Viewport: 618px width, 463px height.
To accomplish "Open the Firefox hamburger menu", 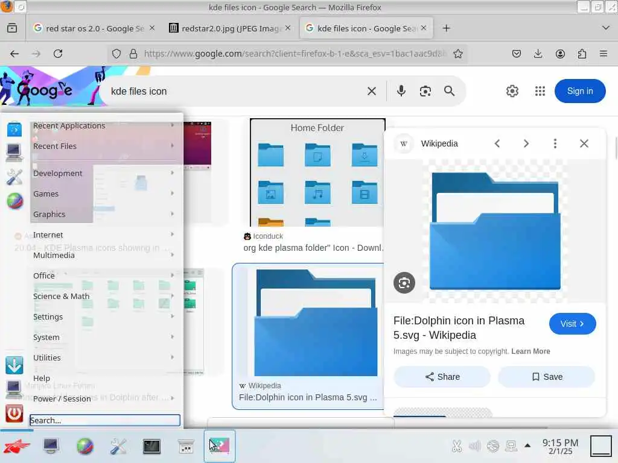I will pos(604,54).
